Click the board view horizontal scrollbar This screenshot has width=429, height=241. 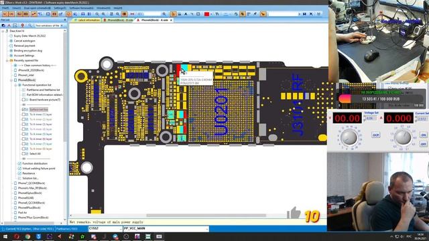tap(206, 216)
